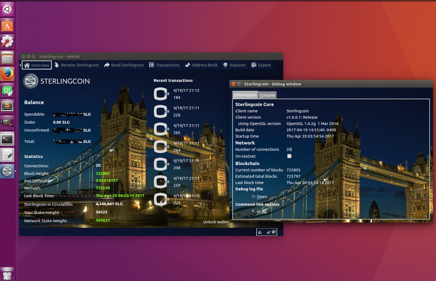Viewport: 436px width, 281px height.
Task: Click the startup time Thu Apr 20 03:54:54 2017
Action: tap(310, 136)
